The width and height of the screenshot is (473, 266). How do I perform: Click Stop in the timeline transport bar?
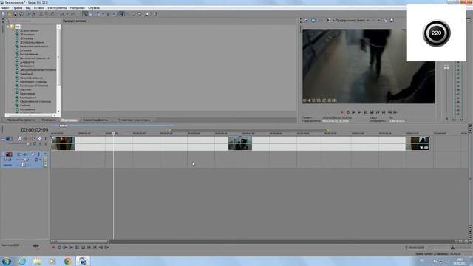pos(83,248)
